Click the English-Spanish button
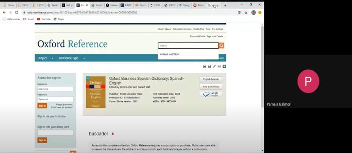This screenshot has width=352, height=153. click(211, 79)
